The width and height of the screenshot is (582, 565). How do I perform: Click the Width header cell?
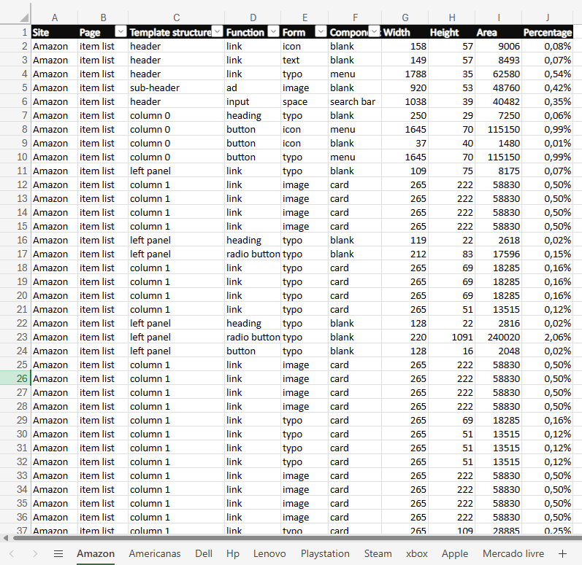coord(405,32)
